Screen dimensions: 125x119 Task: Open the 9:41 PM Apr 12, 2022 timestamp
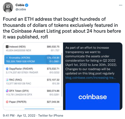coord(19,116)
